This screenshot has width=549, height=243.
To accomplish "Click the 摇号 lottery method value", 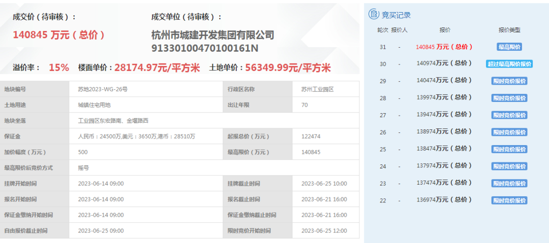I will [x=83, y=168].
